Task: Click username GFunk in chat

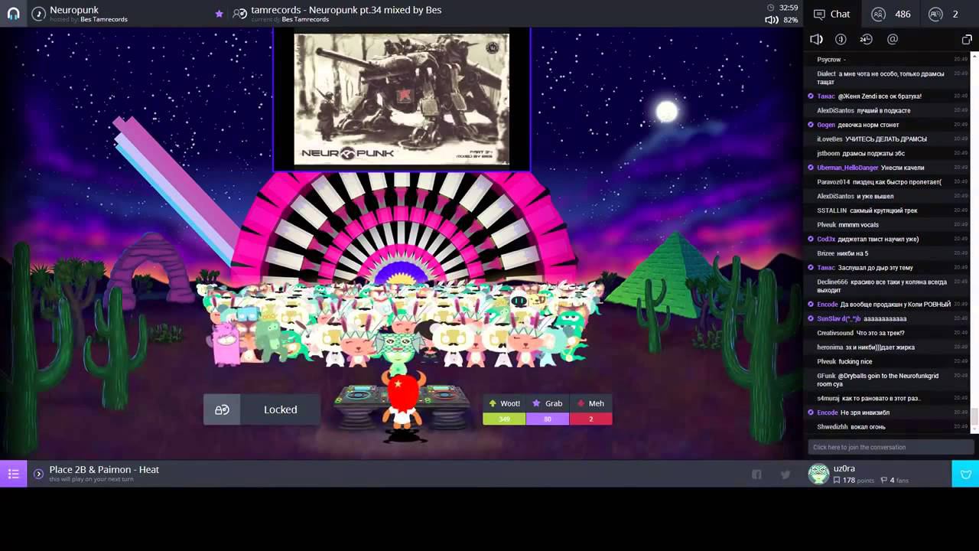Action: click(x=826, y=376)
